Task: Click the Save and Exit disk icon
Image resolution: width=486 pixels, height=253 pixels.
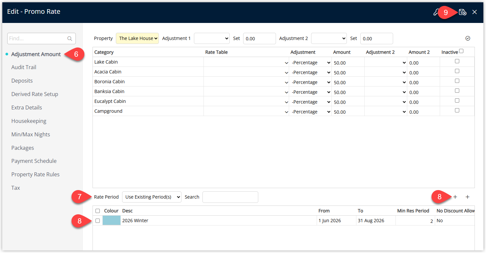Action: 463,12
